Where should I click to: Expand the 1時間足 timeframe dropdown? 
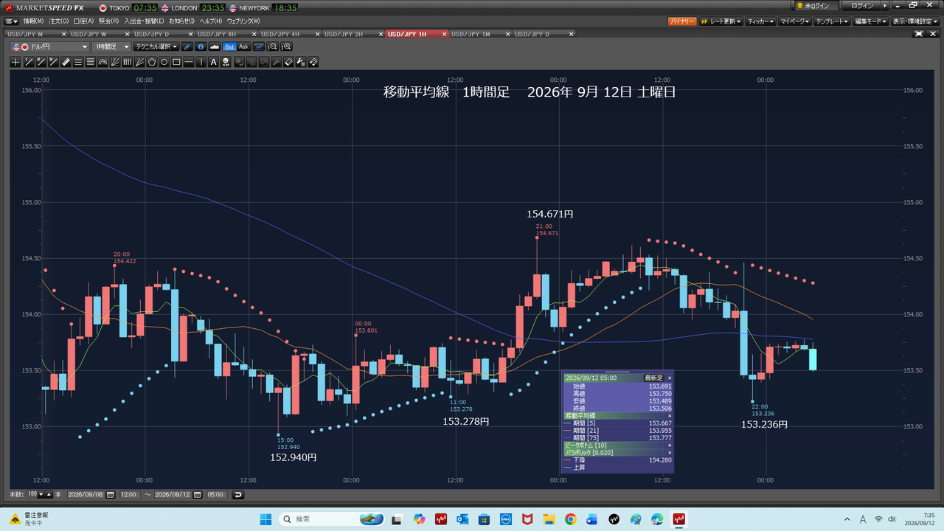pyautogui.click(x=112, y=46)
